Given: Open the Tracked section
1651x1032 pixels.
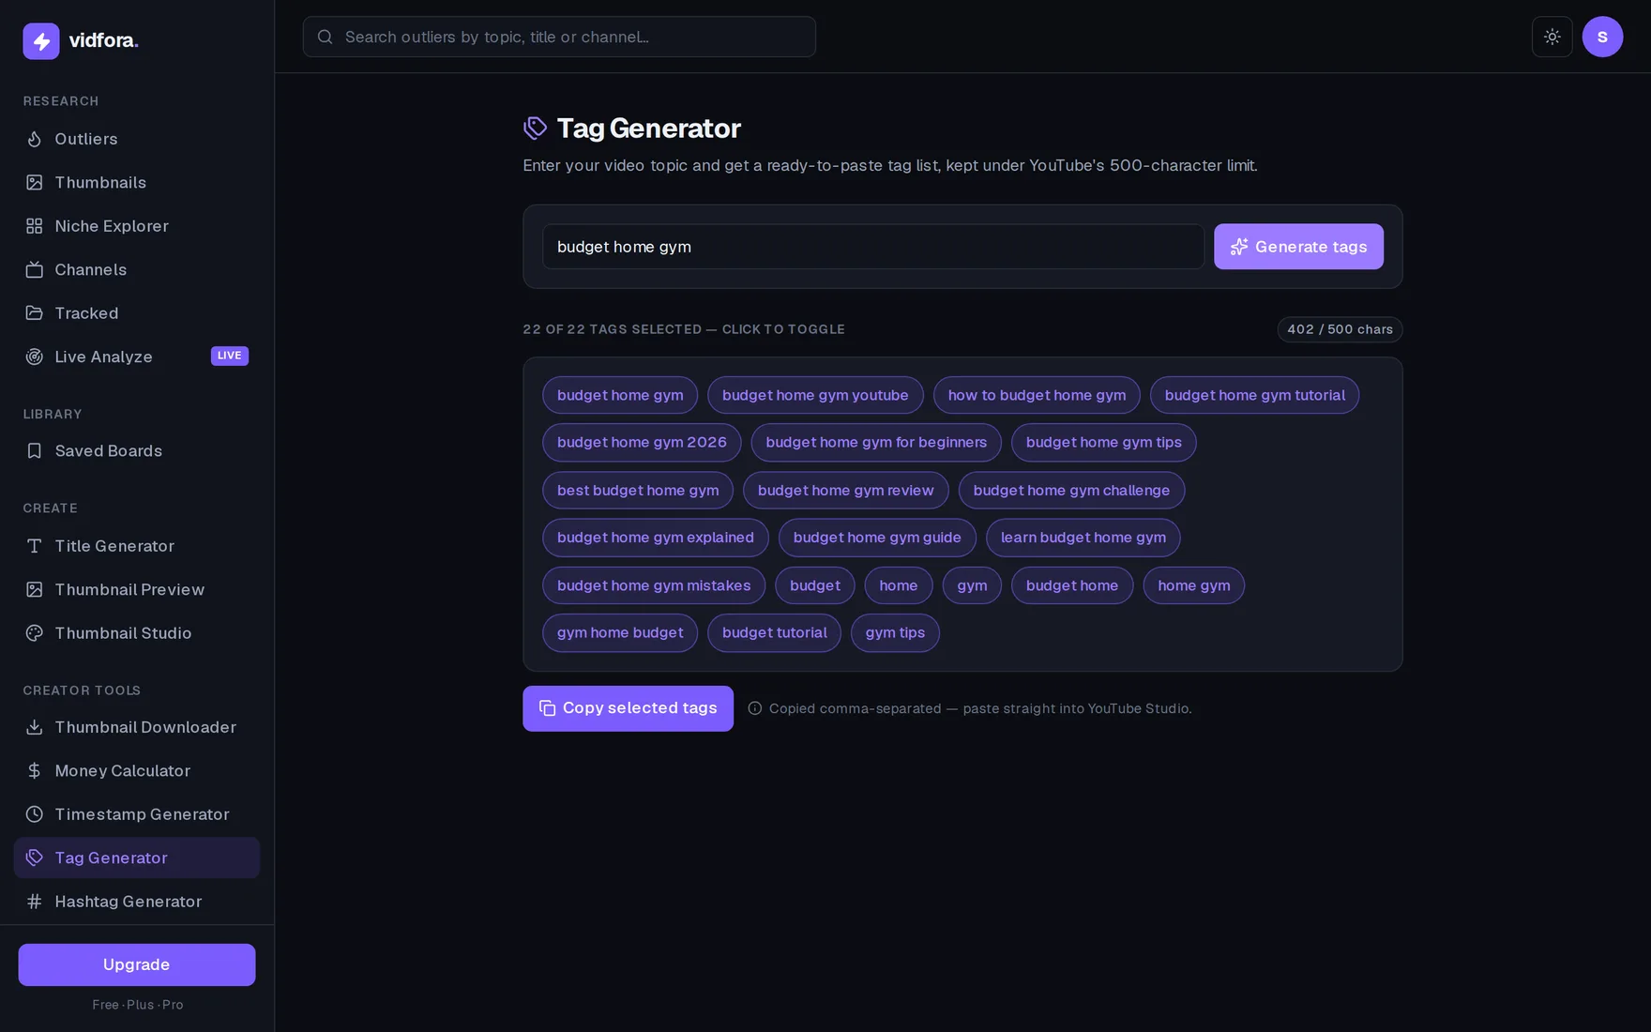Looking at the screenshot, I should 137,313.
